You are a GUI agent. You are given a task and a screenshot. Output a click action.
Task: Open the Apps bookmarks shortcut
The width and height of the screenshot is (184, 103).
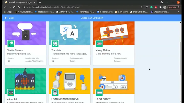click(8, 12)
